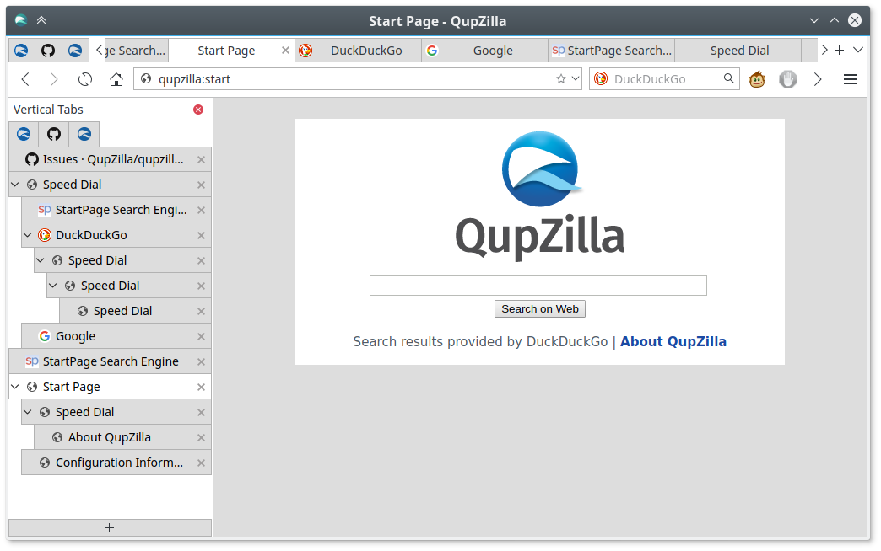Viewport: 881px width, 551px height.
Task: Bookmark this page with the star icon
Action: (560, 79)
